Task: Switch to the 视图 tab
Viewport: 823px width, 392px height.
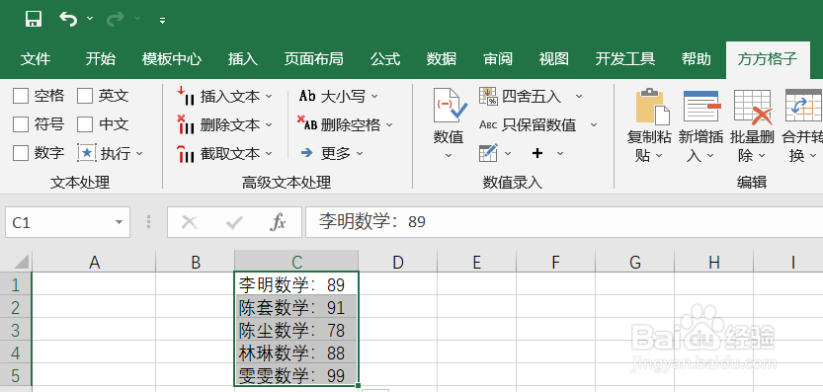Action: click(x=553, y=59)
